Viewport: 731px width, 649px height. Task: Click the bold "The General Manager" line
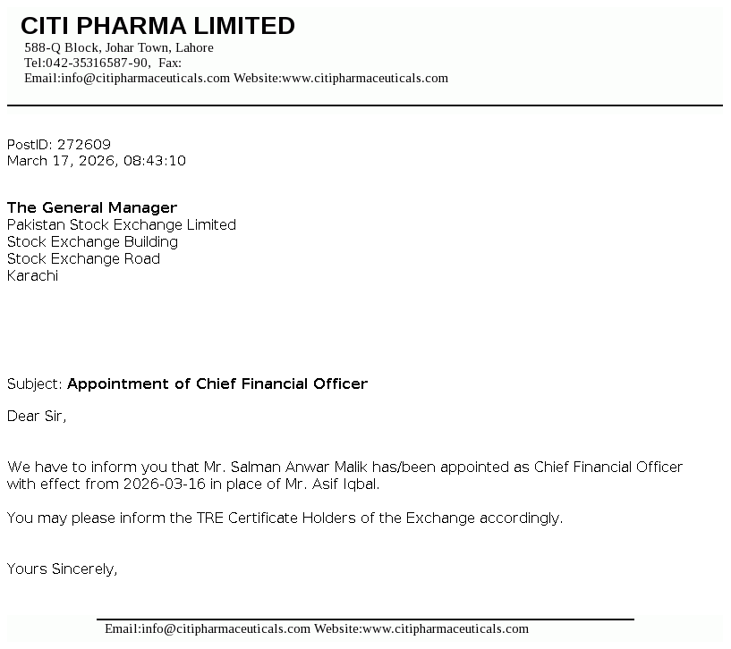tap(92, 207)
